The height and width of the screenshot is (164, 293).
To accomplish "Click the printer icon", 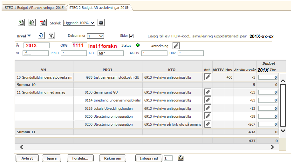I will (101, 23).
